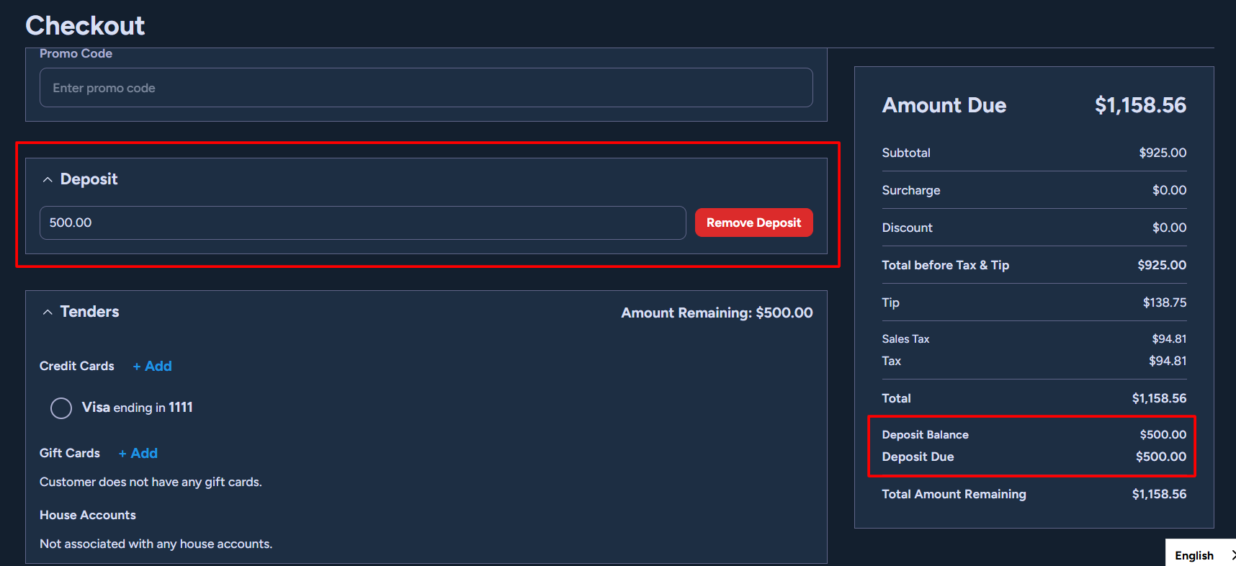
Task: Click the Amount Due $1,158.56 value
Action: tap(1140, 105)
